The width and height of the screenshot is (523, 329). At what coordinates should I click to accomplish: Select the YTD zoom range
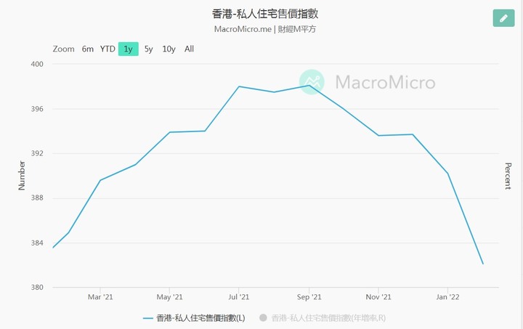[x=108, y=49]
